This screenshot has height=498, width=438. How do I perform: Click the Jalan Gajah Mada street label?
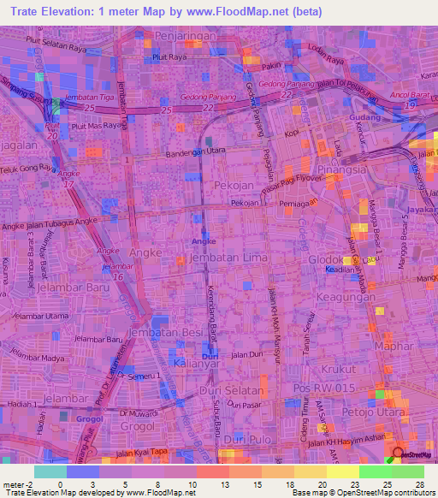point(357,265)
